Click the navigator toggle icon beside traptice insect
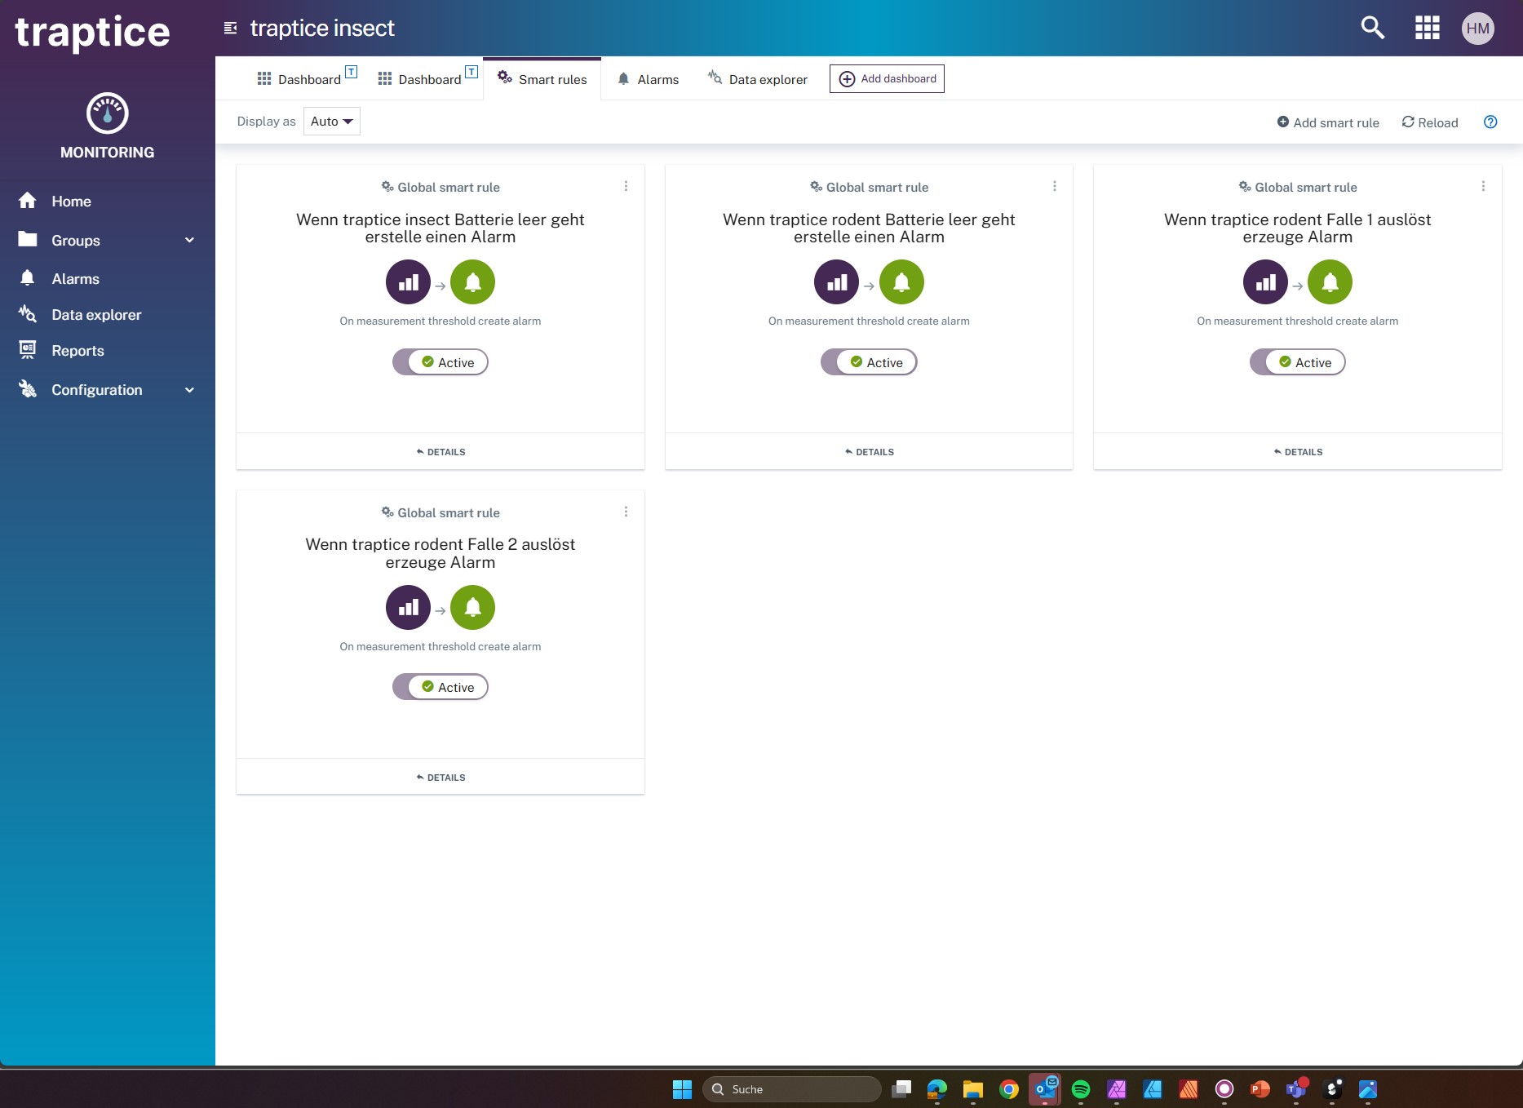The height and width of the screenshot is (1108, 1523). 231,29
